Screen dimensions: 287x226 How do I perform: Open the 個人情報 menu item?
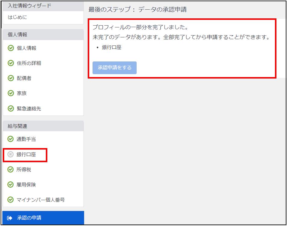click(x=27, y=48)
